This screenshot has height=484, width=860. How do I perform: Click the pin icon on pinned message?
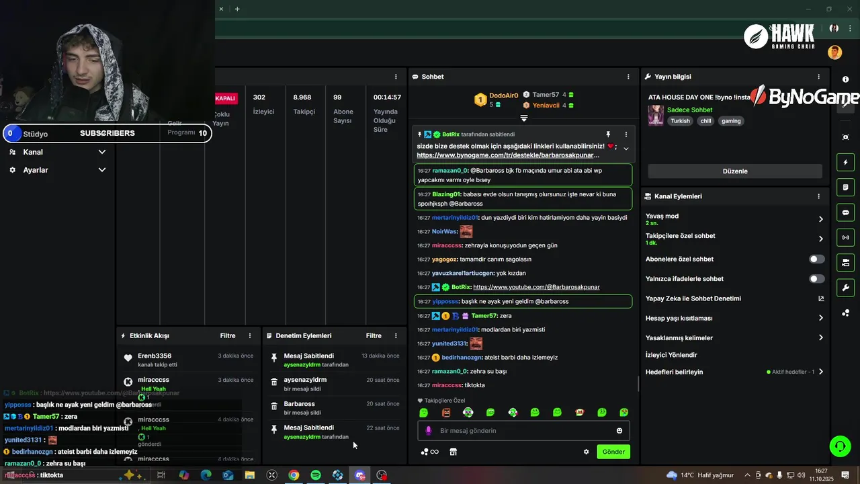608,134
